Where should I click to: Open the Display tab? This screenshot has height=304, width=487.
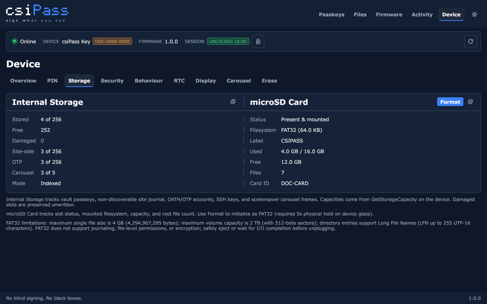click(x=206, y=81)
